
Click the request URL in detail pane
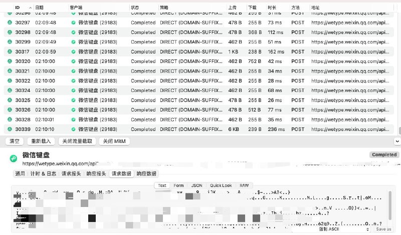(60, 163)
